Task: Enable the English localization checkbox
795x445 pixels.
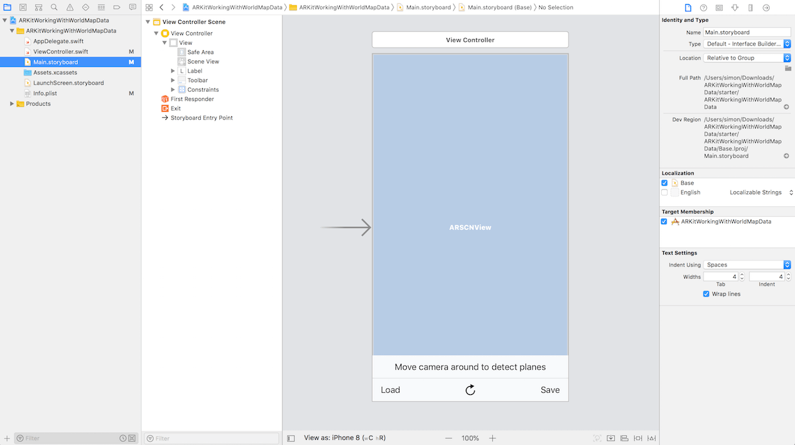Action: coord(664,192)
